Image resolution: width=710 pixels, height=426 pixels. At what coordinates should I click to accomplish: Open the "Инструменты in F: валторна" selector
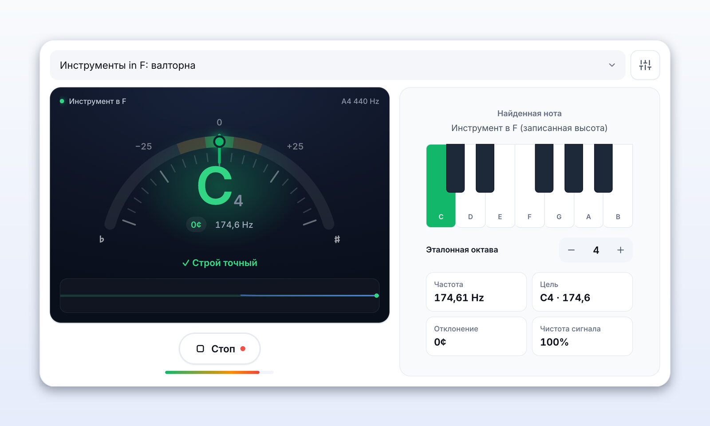(337, 65)
